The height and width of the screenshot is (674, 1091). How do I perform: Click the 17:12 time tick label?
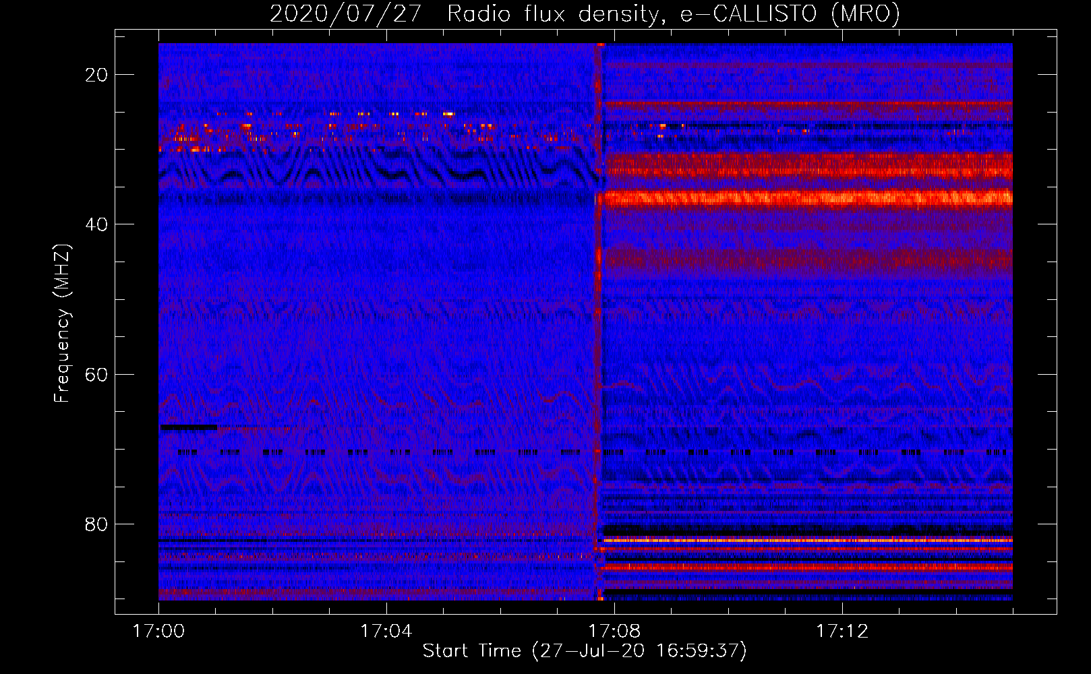[842, 632]
